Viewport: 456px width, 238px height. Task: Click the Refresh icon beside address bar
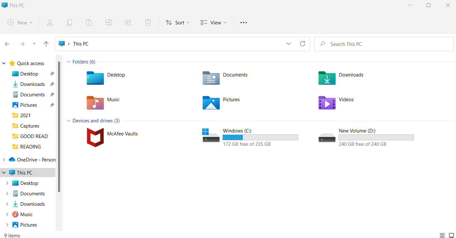pyautogui.click(x=303, y=44)
